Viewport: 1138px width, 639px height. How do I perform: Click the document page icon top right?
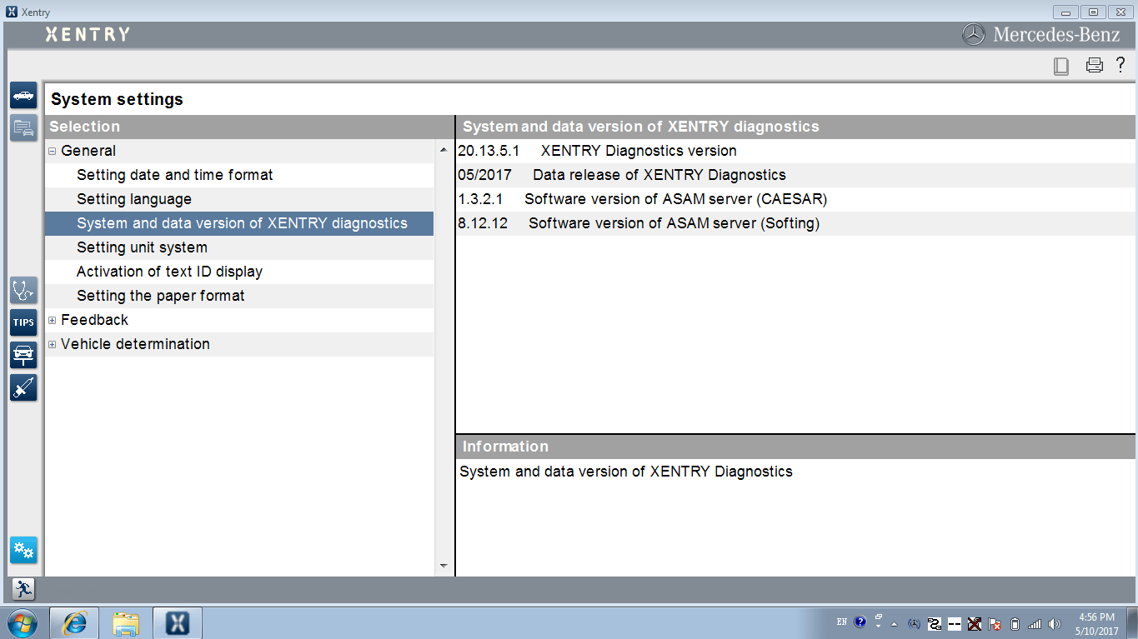(1061, 66)
